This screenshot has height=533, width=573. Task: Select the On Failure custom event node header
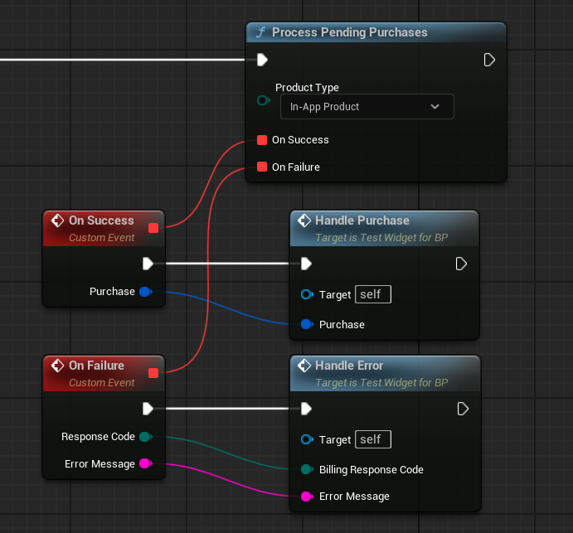point(96,366)
